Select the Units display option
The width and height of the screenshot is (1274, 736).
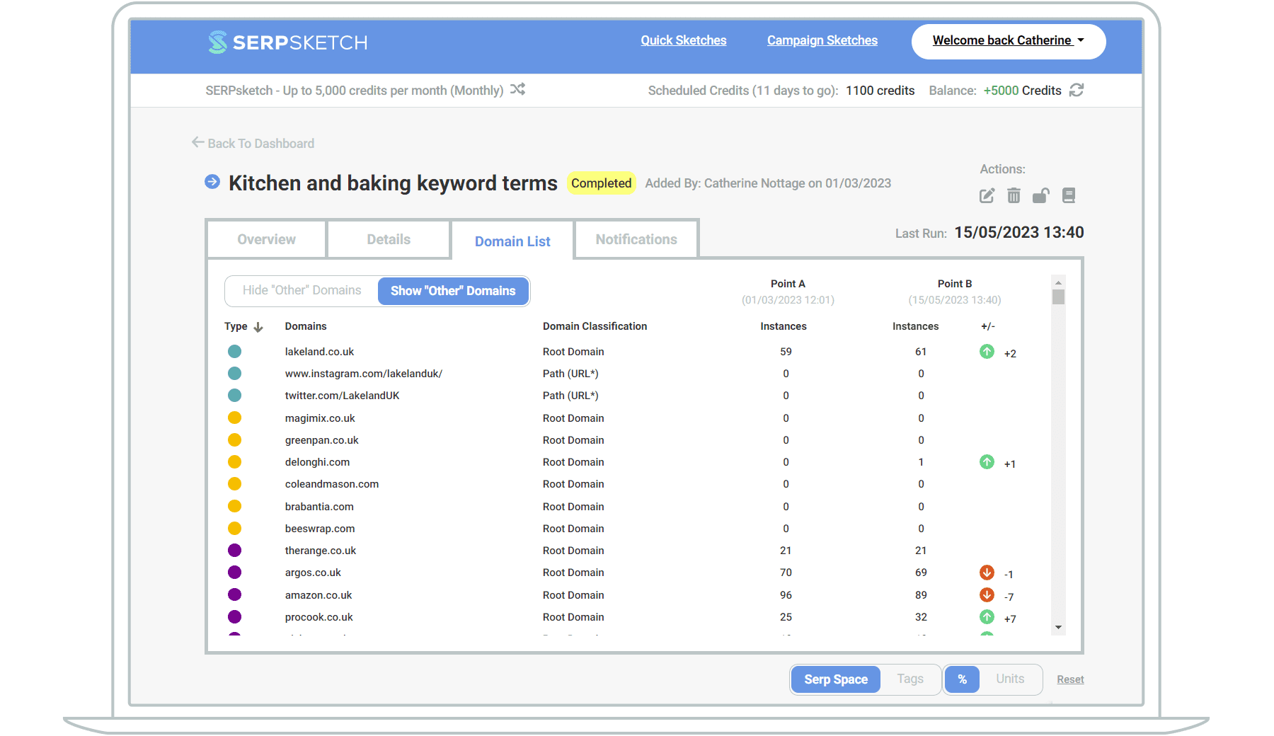click(x=1010, y=679)
